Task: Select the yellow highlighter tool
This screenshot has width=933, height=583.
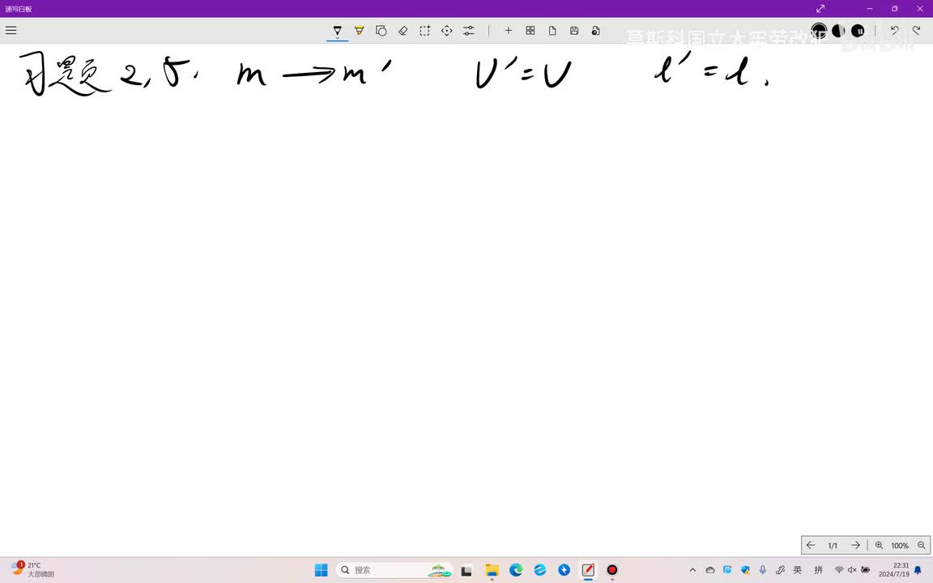Action: [x=360, y=30]
